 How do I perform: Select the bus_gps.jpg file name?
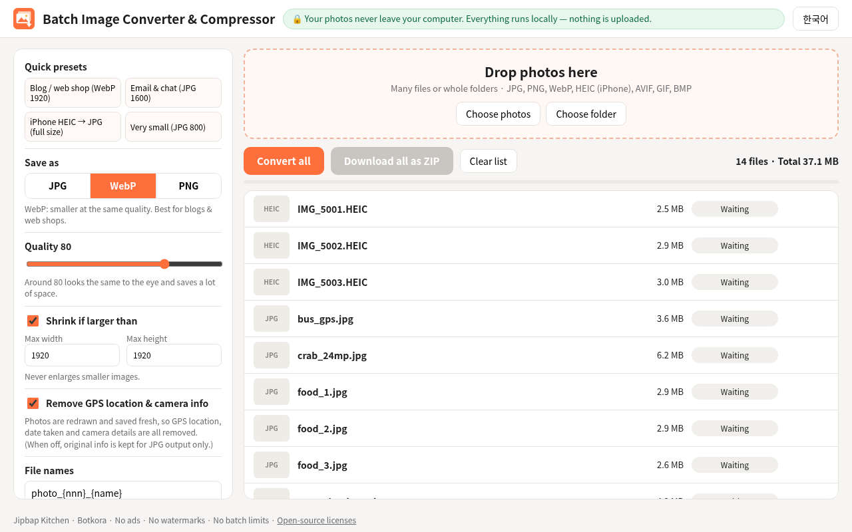(325, 319)
